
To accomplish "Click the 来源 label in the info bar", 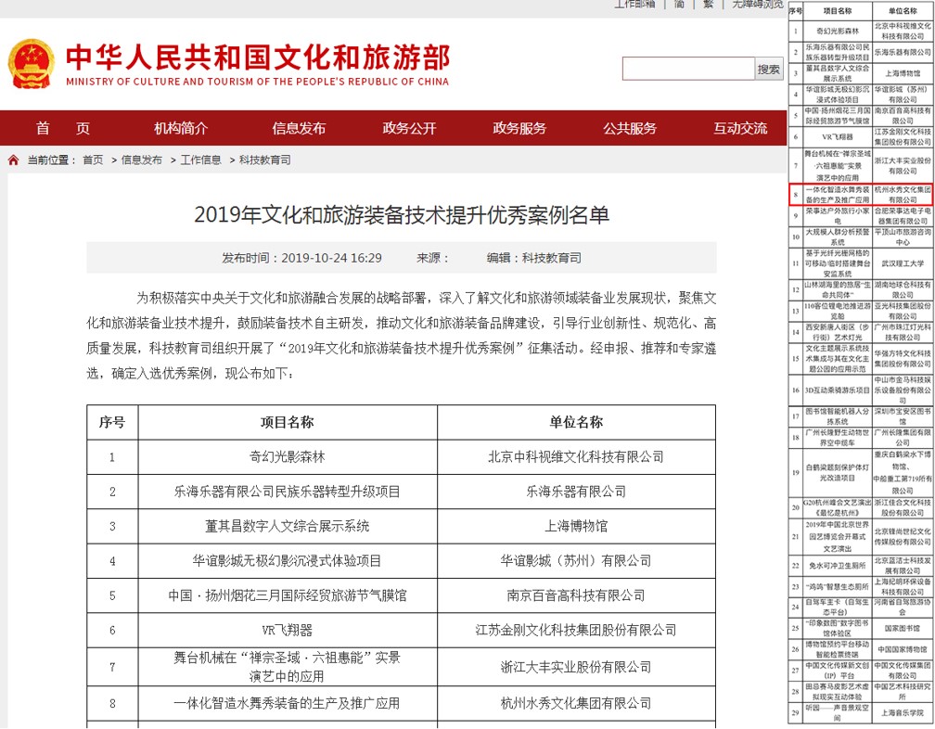I will [432, 258].
